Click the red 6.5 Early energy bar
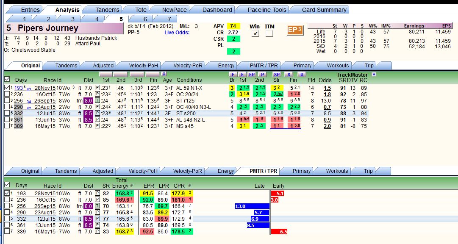 [279, 231]
